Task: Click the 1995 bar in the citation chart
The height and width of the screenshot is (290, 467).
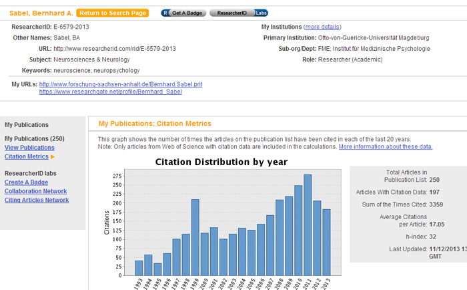Action: pyautogui.click(x=157, y=269)
